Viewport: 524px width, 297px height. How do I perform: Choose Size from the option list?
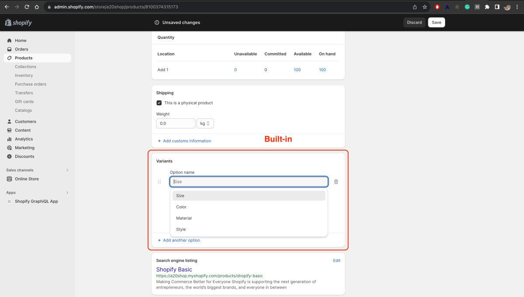click(249, 196)
